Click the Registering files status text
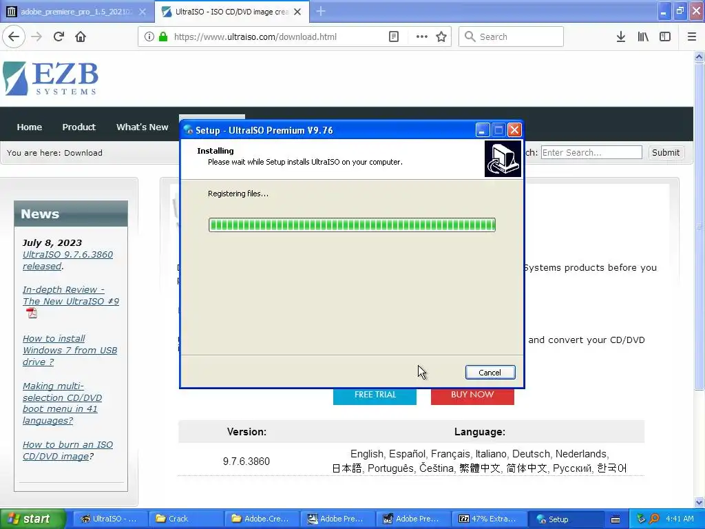 238,194
